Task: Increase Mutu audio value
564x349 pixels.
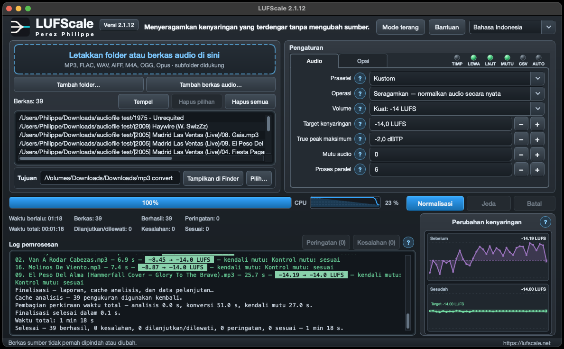Action: pyautogui.click(x=537, y=154)
